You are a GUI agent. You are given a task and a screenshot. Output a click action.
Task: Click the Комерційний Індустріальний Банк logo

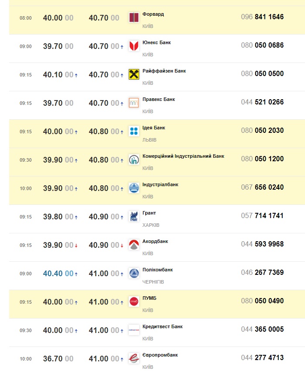click(134, 159)
